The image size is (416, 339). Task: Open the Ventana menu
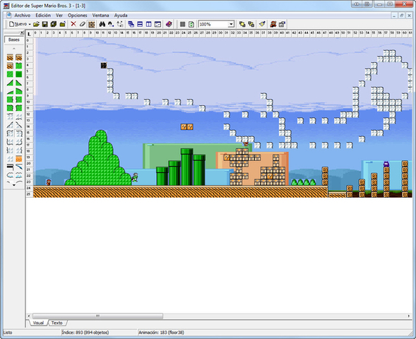[100, 16]
